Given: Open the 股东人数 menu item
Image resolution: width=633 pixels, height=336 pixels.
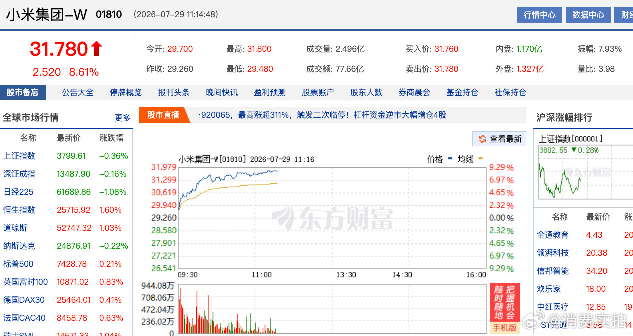Looking at the screenshot, I should click(x=366, y=92).
